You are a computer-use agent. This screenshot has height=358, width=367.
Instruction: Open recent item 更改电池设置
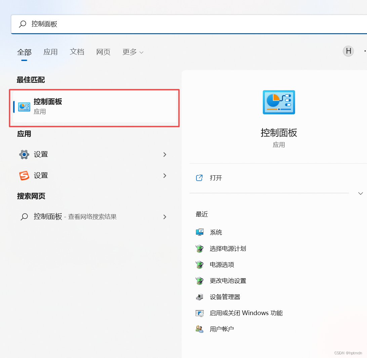click(228, 281)
